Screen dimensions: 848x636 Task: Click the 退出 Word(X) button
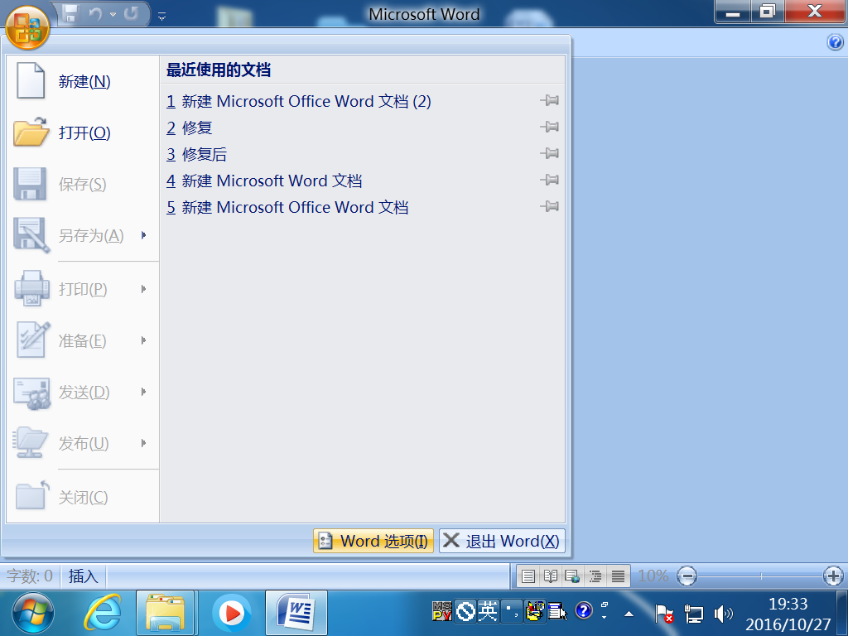[x=502, y=541]
